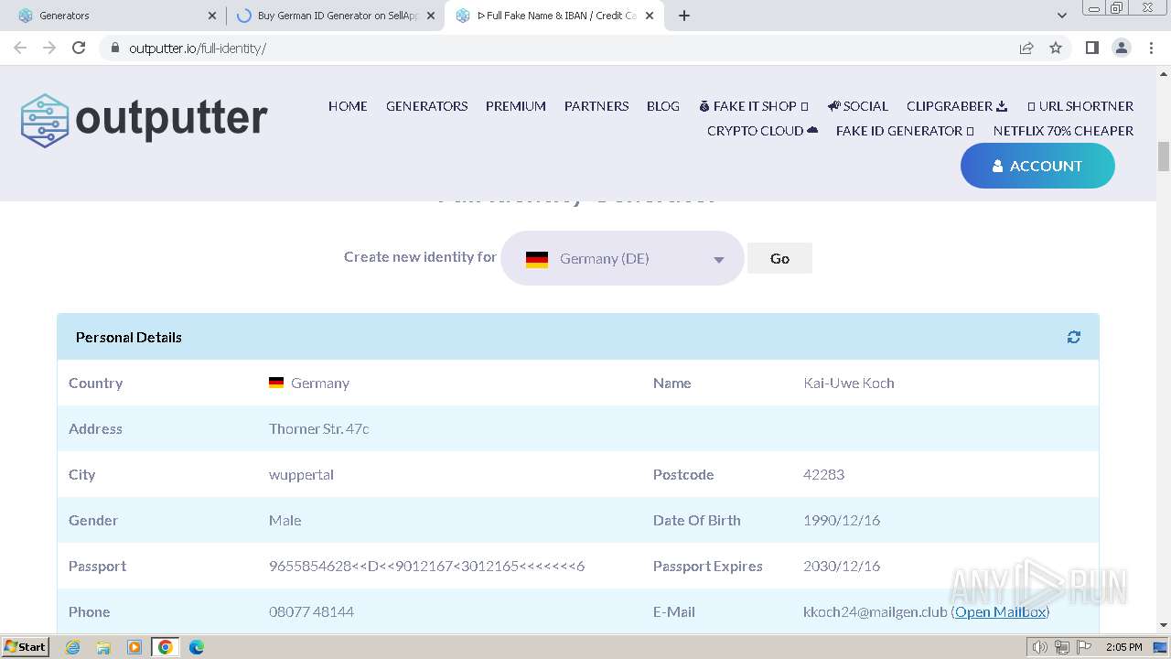Click the taskbar clock showing 2:05 PM

tap(1123, 647)
